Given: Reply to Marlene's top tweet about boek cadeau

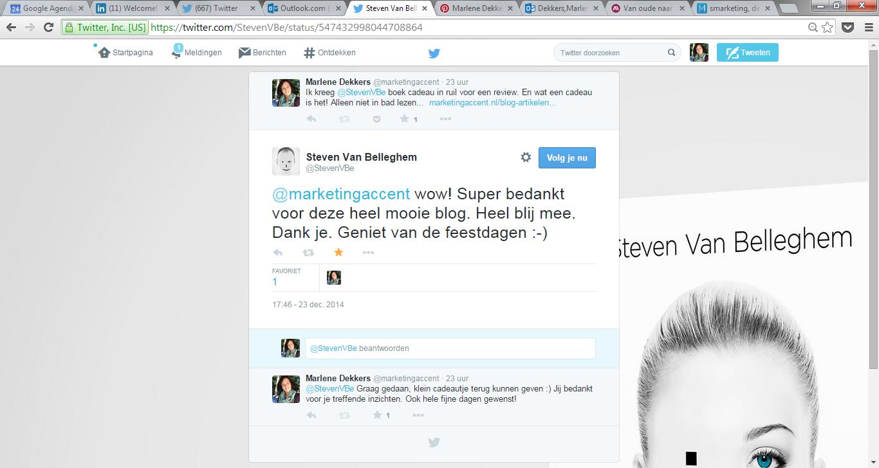Looking at the screenshot, I should (311, 119).
